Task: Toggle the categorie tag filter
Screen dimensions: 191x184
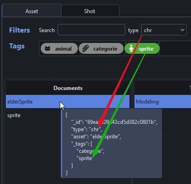Action: pyautogui.click(x=101, y=48)
